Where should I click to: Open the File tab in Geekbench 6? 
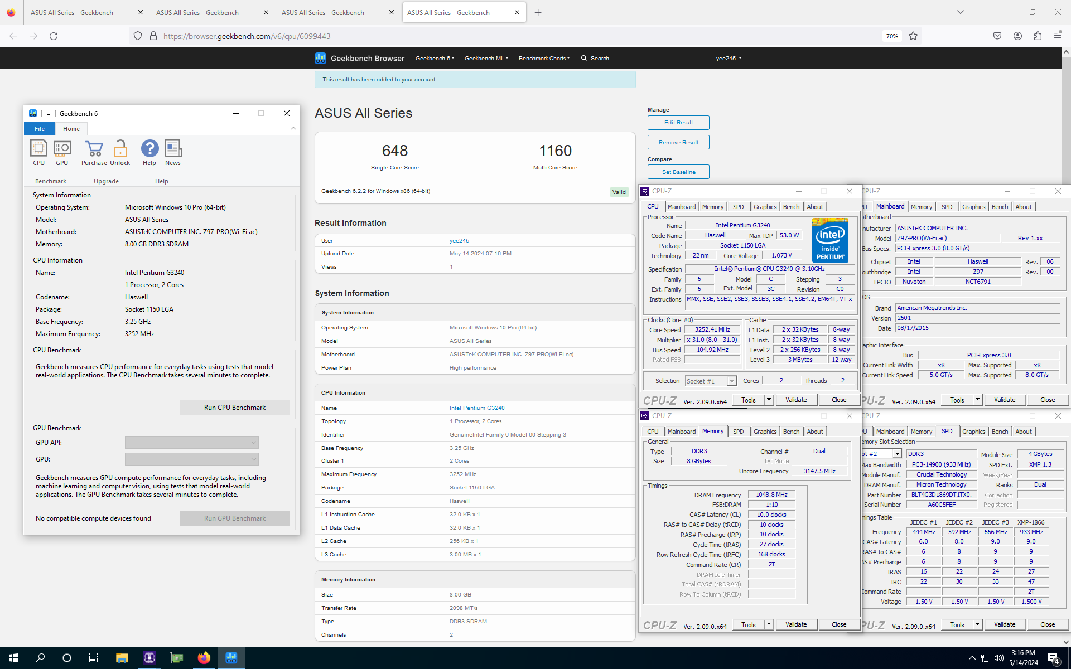tap(40, 129)
